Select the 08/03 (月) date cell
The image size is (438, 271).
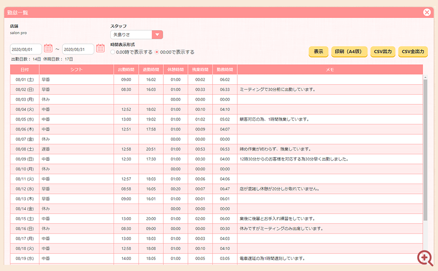coord(25,100)
